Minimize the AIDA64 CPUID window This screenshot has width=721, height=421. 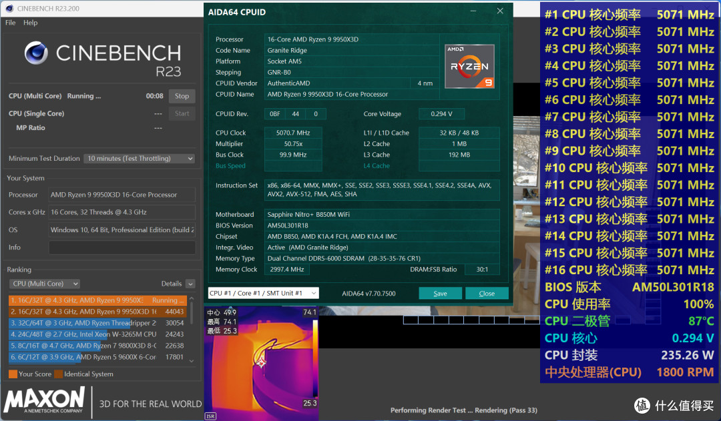point(473,11)
